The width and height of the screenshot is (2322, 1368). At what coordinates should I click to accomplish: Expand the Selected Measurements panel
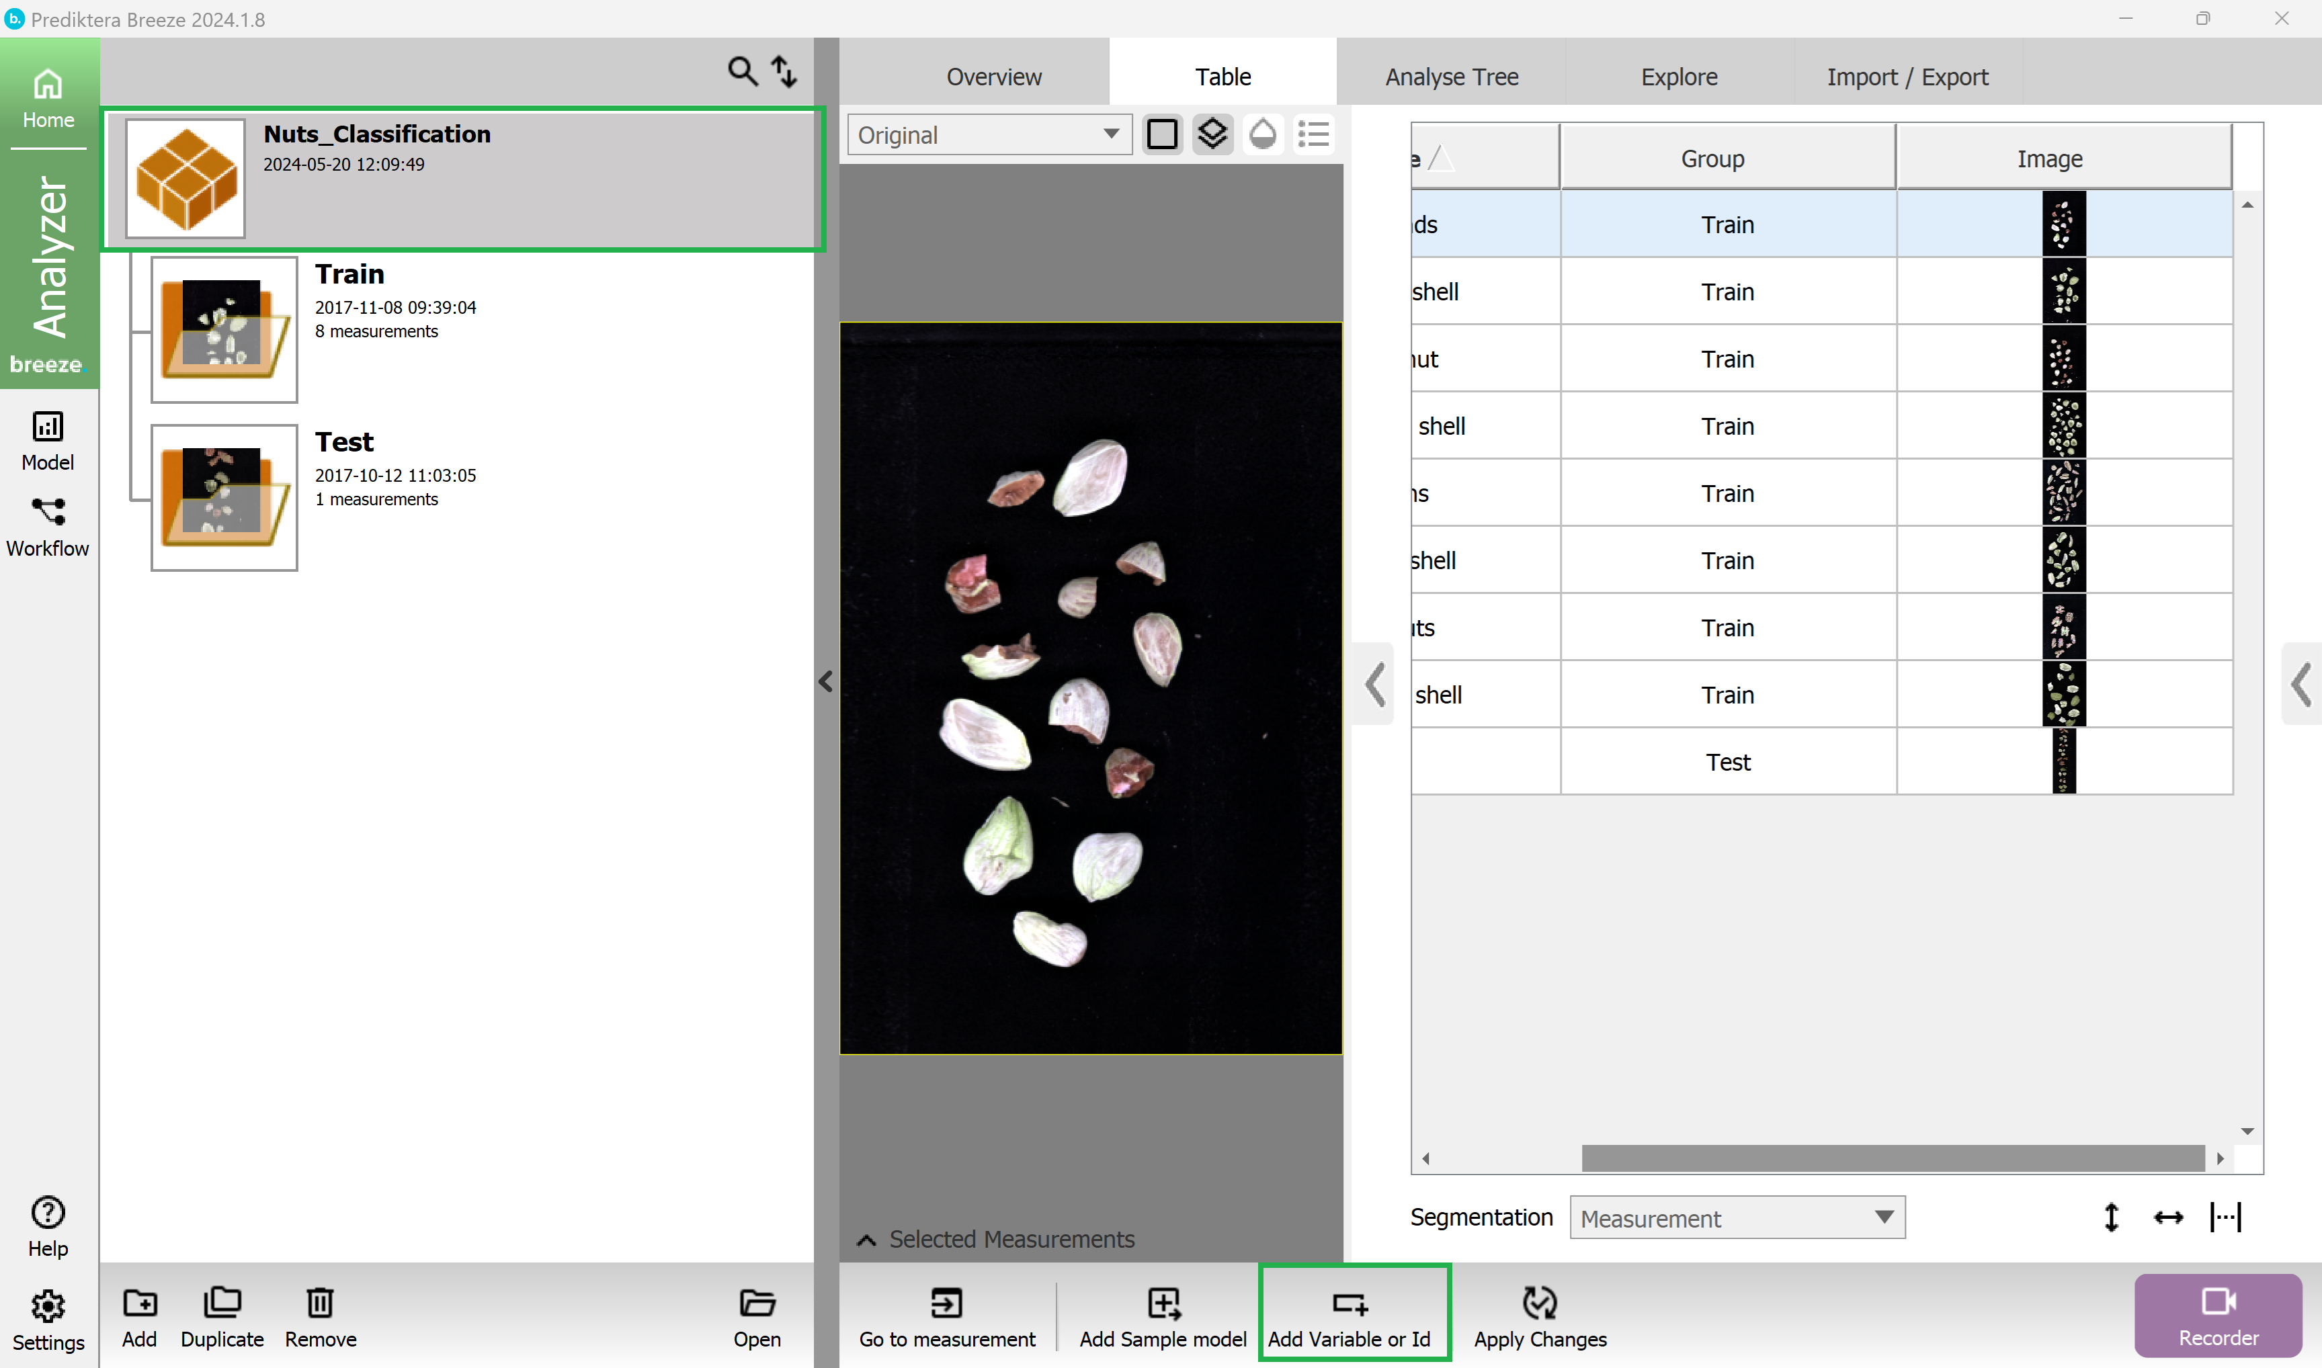(x=997, y=1239)
